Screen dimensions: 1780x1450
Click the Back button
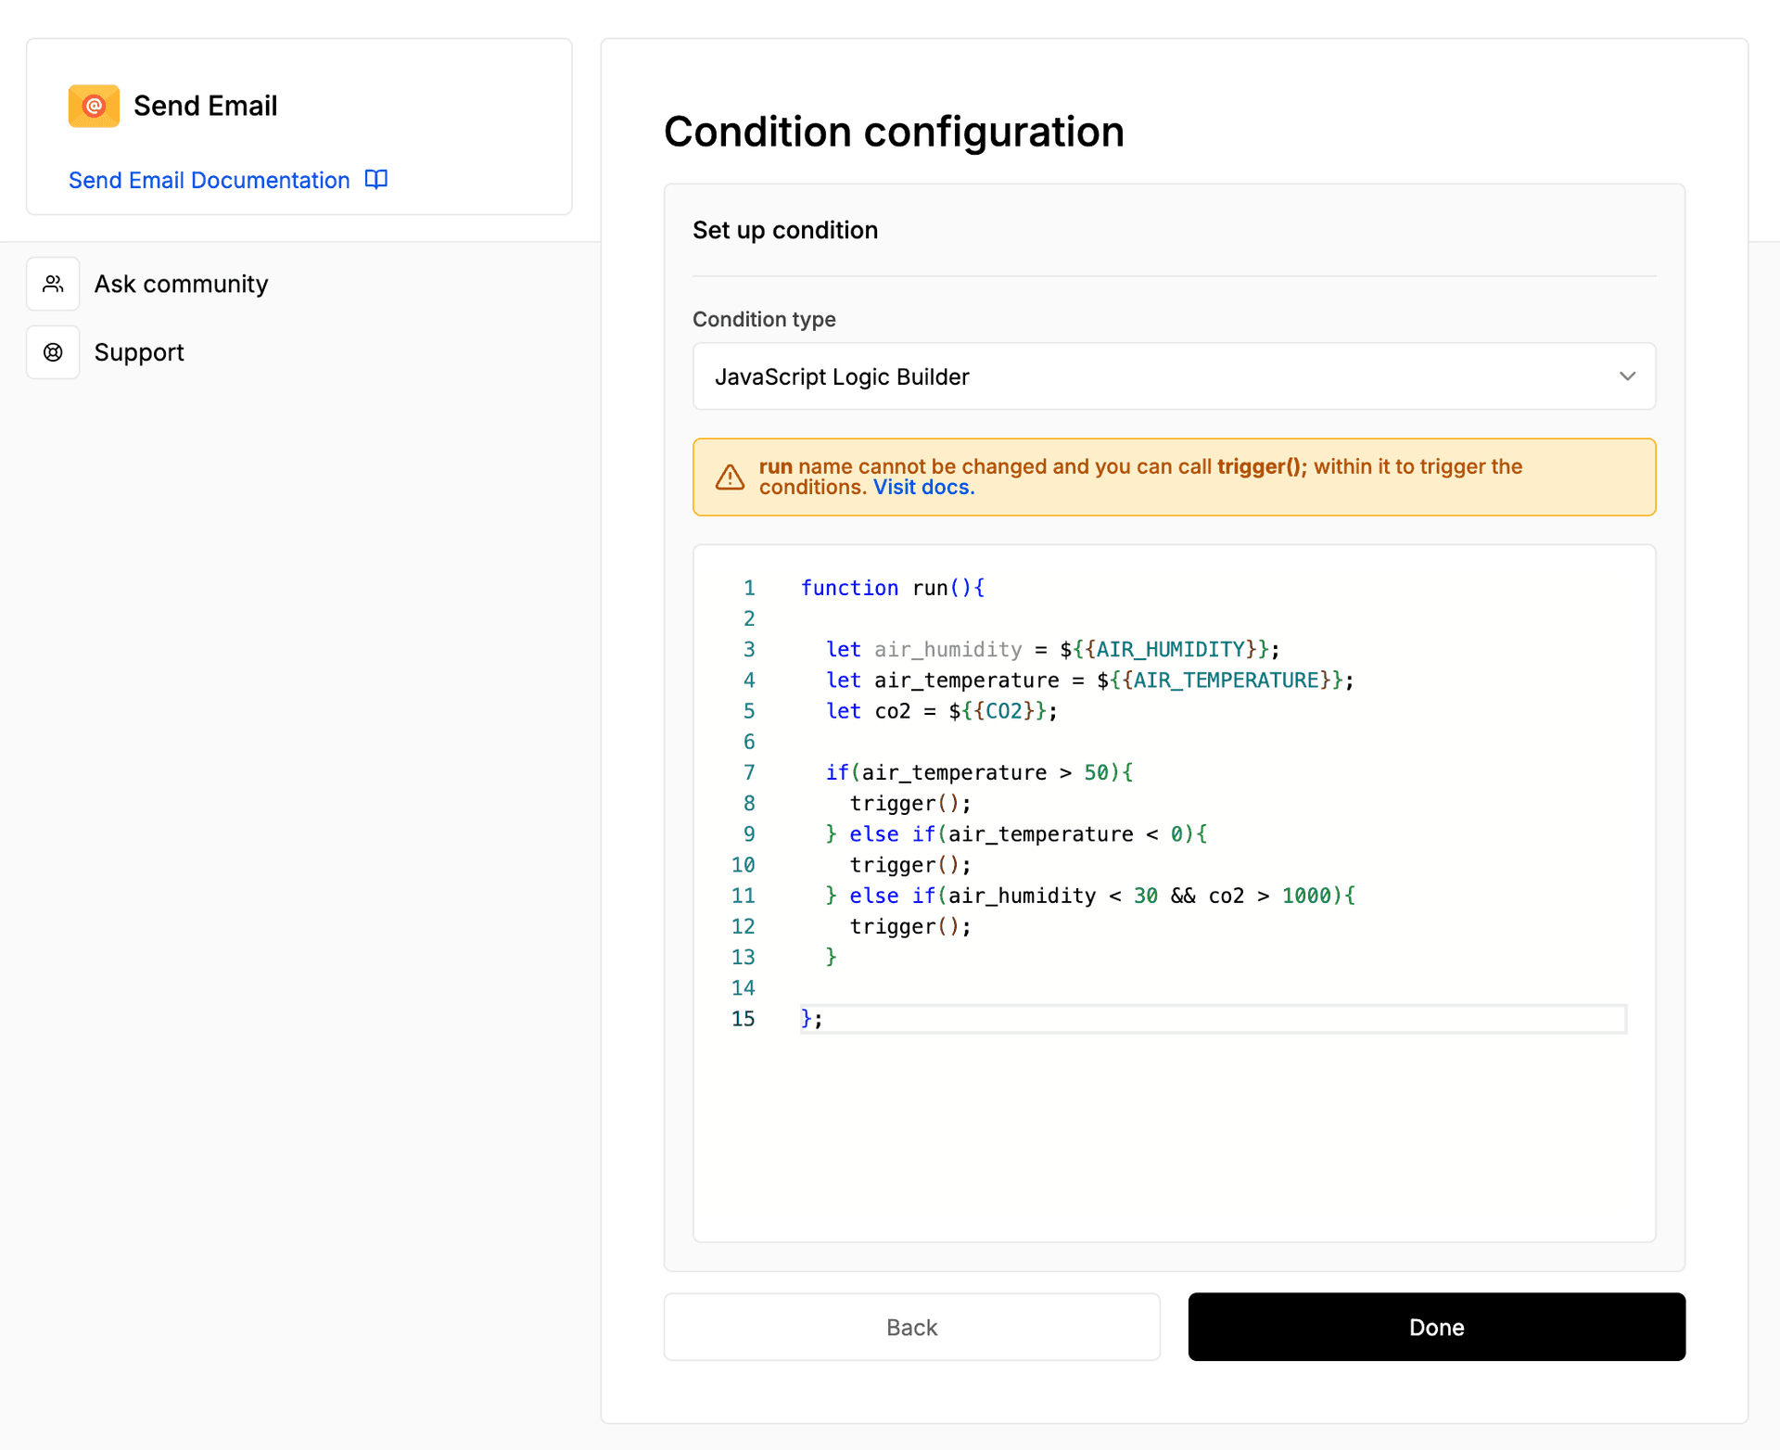tap(911, 1327)
